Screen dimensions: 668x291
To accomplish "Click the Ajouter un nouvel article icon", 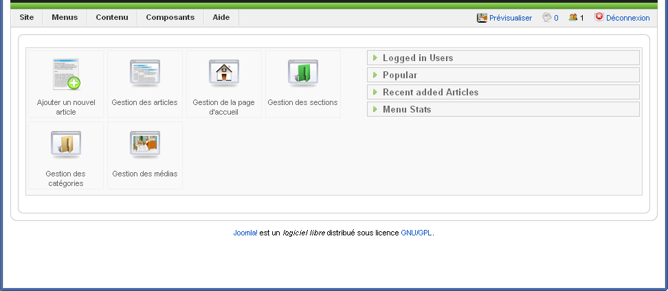I will [x=66, y=75].
